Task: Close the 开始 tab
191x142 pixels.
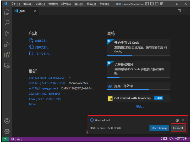Action: pos(35,11)
